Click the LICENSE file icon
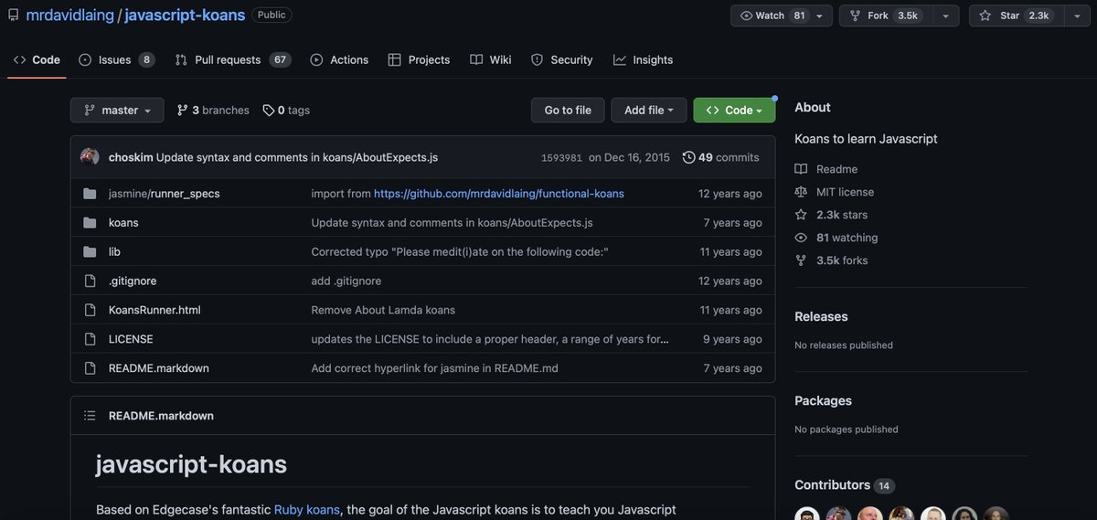1097x520 pixels. click(x=90, y=339)
